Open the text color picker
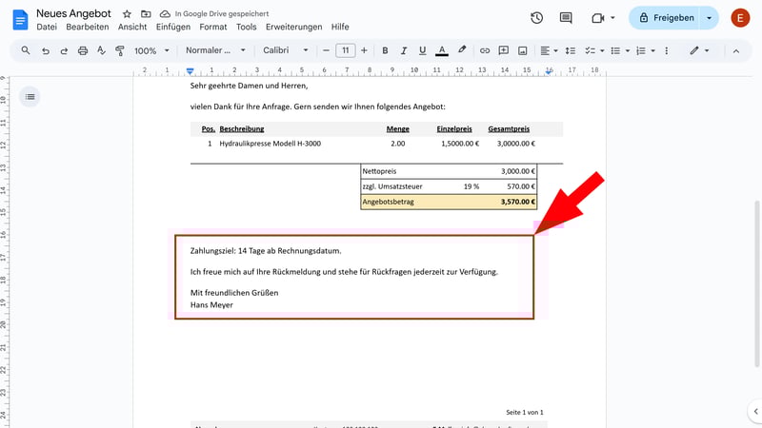Image resolution: width=762 pixels, height=428 pixels. tap(442, 50)
